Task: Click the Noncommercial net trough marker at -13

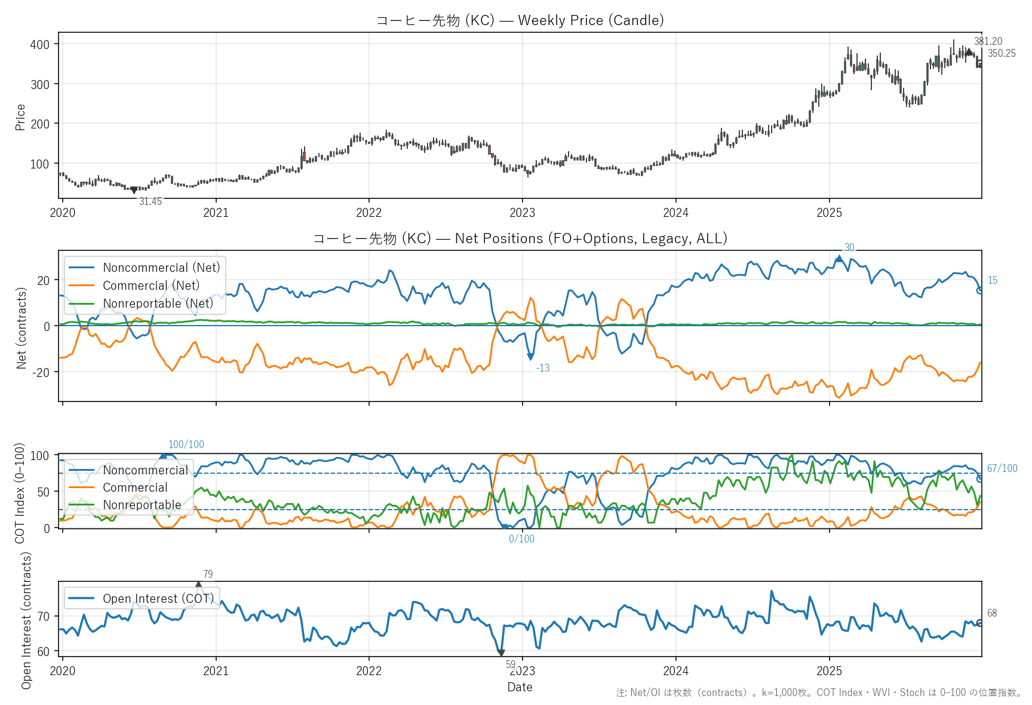Action: (530, 357)
